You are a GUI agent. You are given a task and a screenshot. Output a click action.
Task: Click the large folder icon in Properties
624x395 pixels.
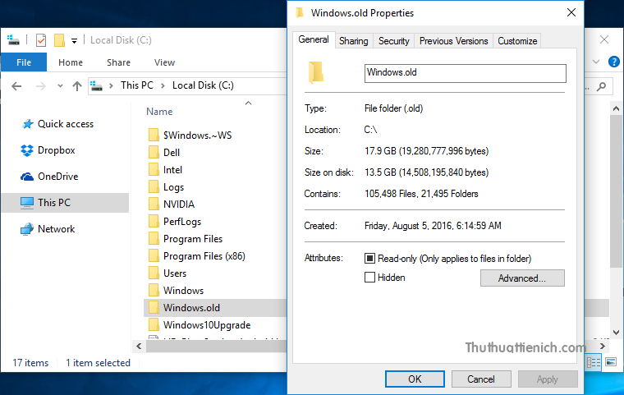coord(316,72)
